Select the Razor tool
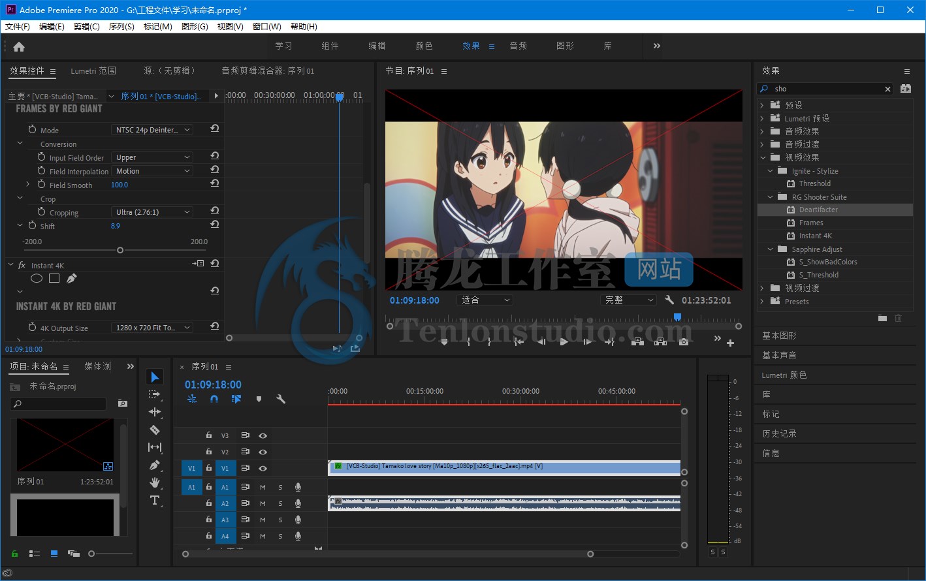926x581 pixels. pyautogui.click(x=155, y=430)
